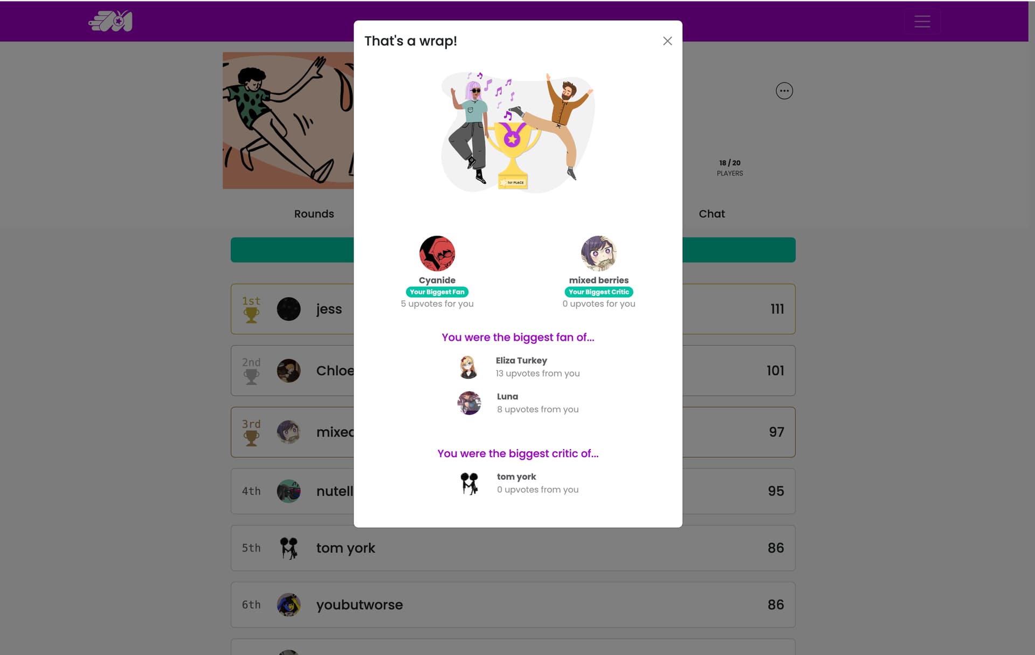Click jess's first place trophy icon
This screenshot has width=1035, height=655.
251,315
